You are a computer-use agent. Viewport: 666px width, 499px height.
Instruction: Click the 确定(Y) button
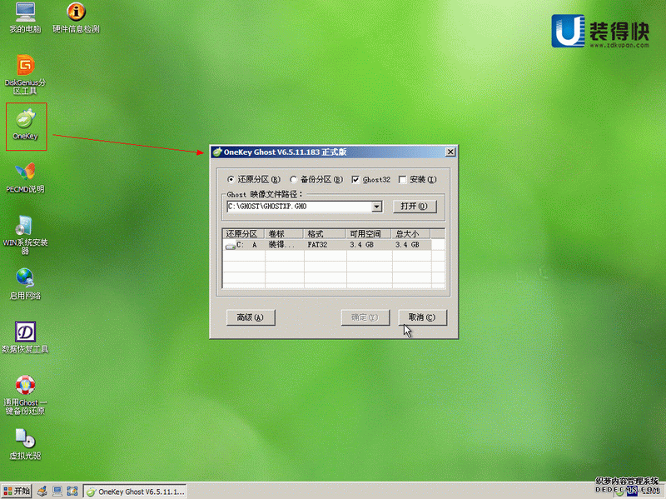(x=365, y=317)
